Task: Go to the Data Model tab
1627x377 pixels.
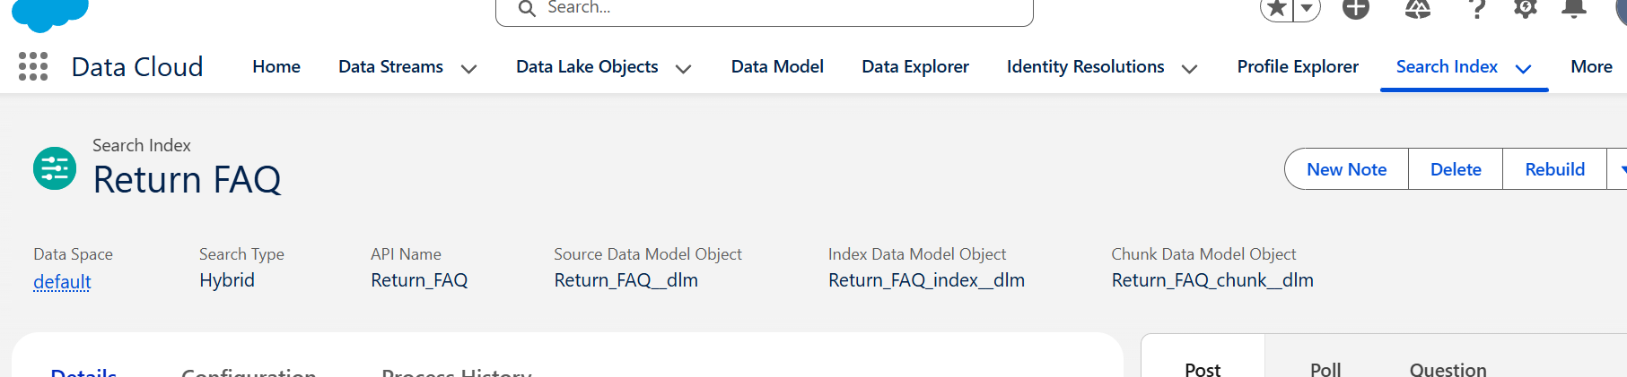Action: (x=777, y=66)
